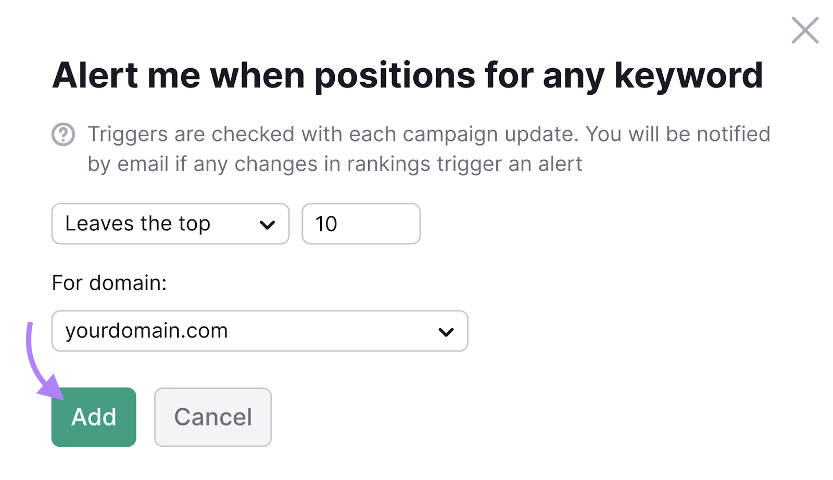
Task: Open the yourdomain.com domain dropdown
Action: [259, 331]
